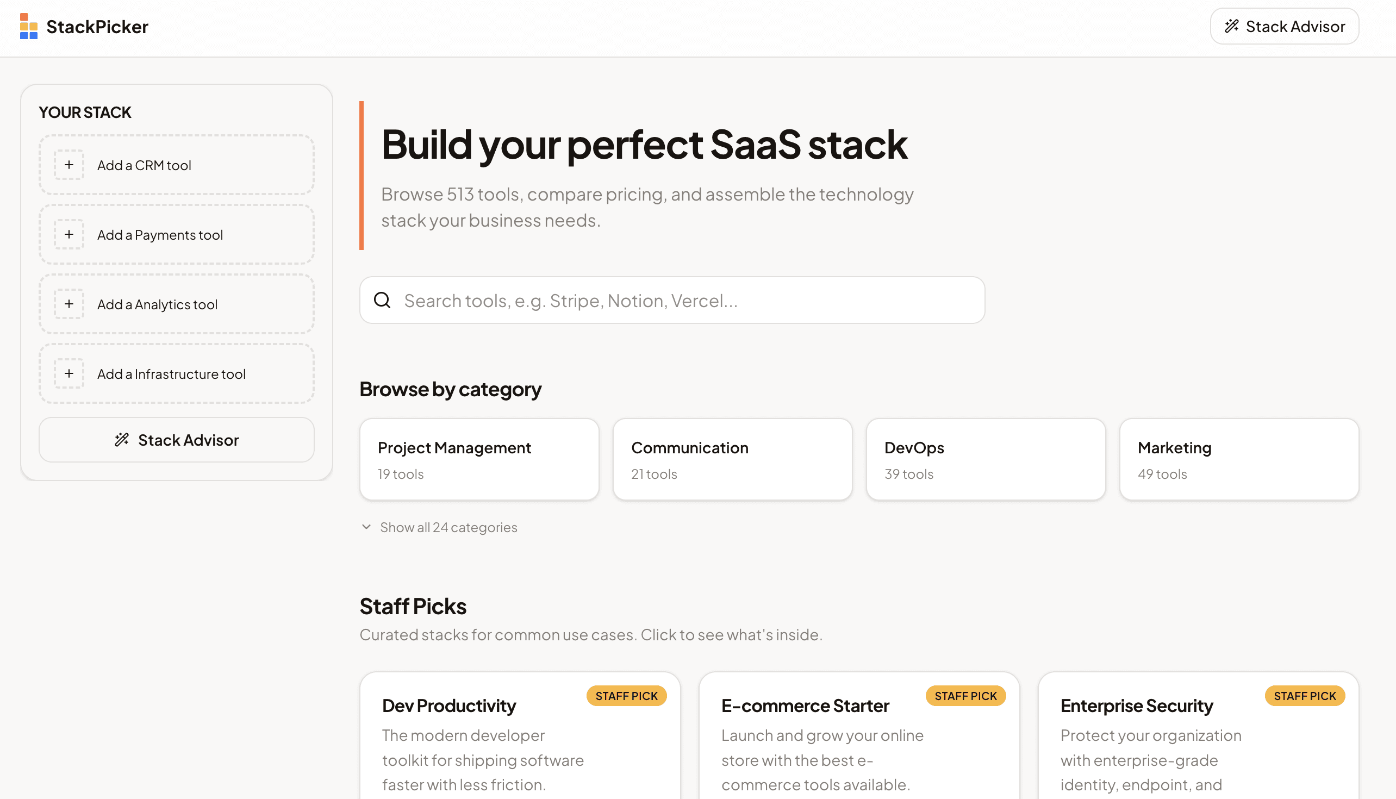Image resolution: width=1396 pixels, height=799 pixels.
Task: Open the Marketing category
Action: click(1238, 459)
